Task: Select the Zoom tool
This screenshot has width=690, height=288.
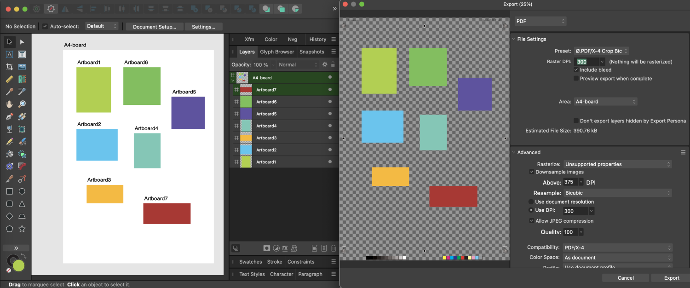Action: point(22,104)
